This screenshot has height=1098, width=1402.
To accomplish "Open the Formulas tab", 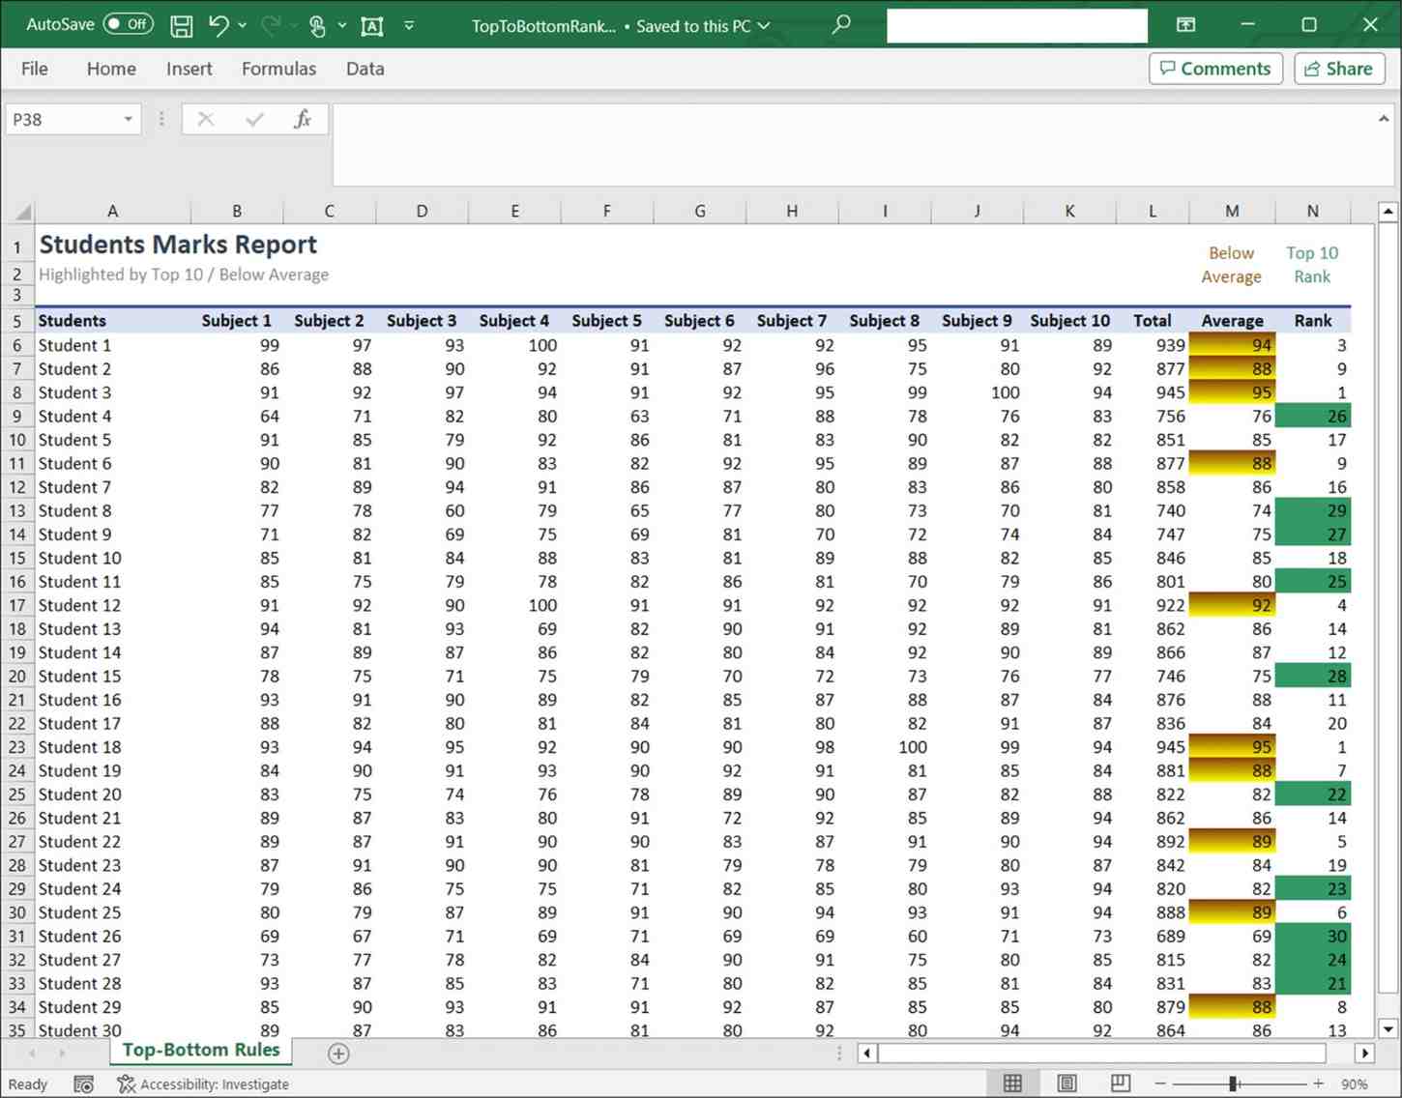I will point(278,69).
